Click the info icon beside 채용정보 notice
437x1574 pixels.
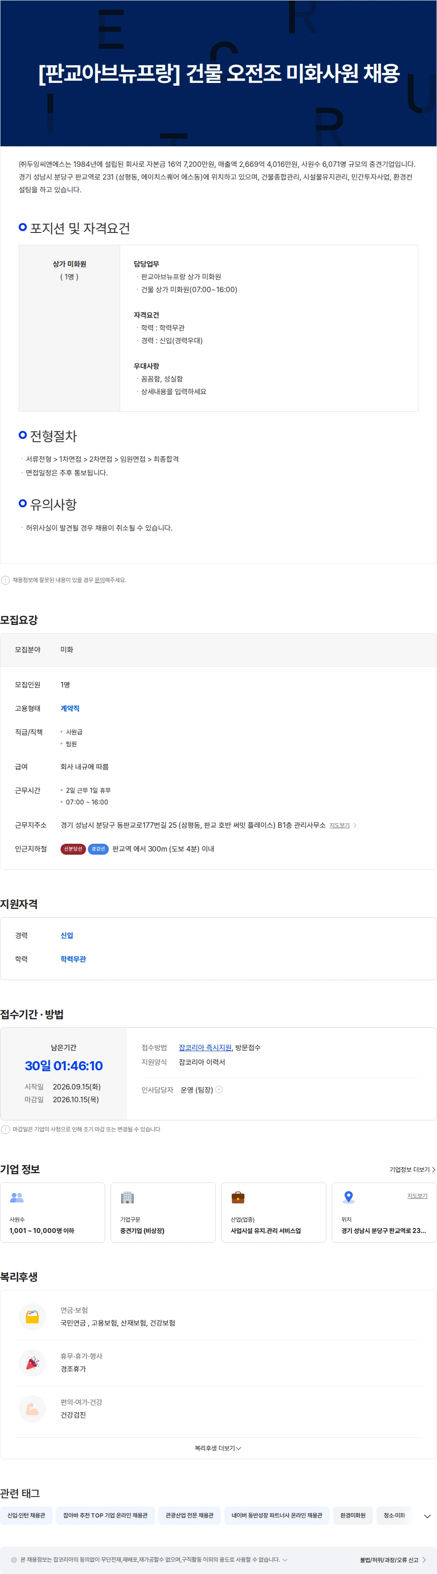pyautogui.click(x=5, y=580)
